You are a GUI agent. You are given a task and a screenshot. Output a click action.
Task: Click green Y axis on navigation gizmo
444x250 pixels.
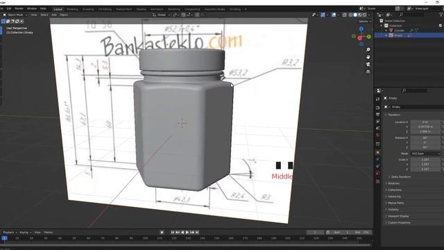coord(369,37)
